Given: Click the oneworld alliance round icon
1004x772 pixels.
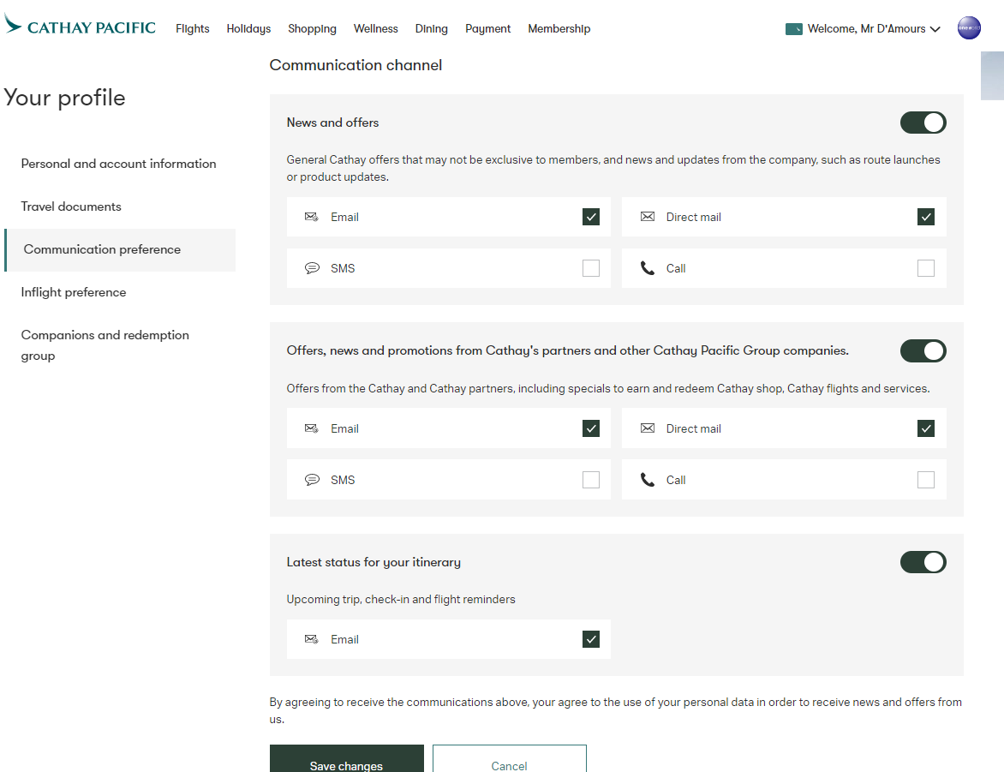Looking at the screenshot, I should (969, 27).
